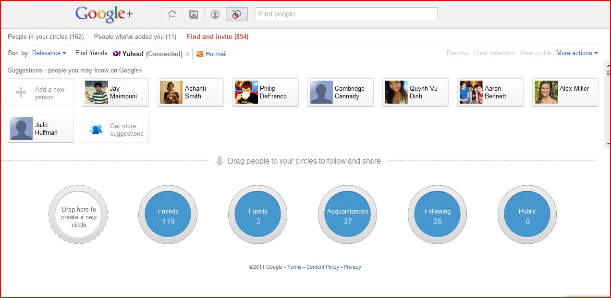This screenshot has width=611, height=298.
Task: Click the Google+ logo
Action: 104,14
